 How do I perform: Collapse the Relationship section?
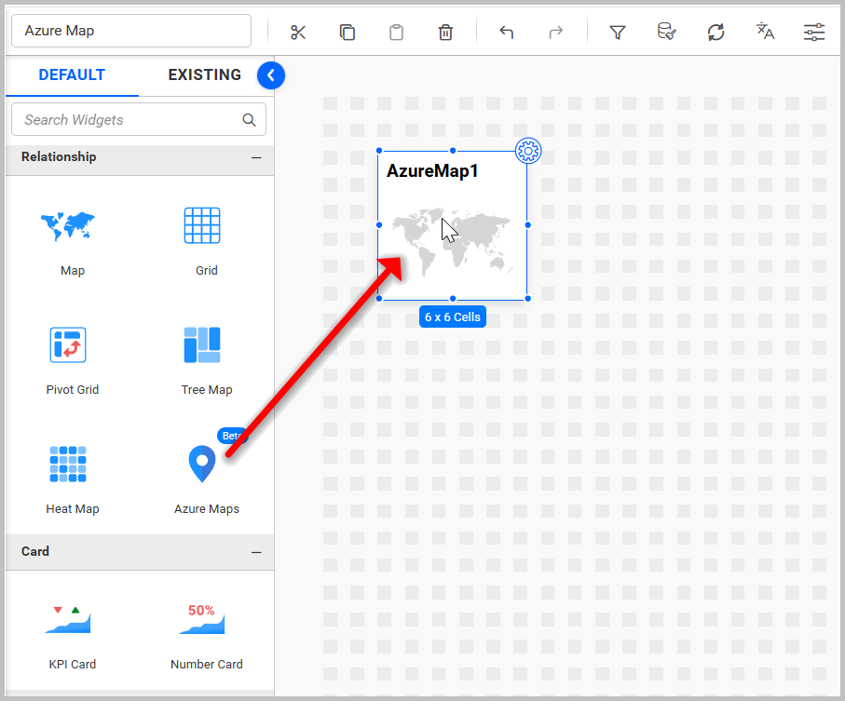(257, 157)
